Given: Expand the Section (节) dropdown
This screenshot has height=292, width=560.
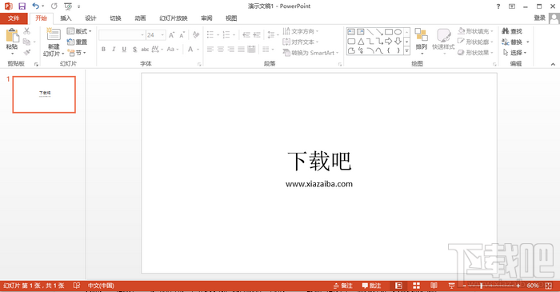Looking at the screenshot, I should point(77,53).
